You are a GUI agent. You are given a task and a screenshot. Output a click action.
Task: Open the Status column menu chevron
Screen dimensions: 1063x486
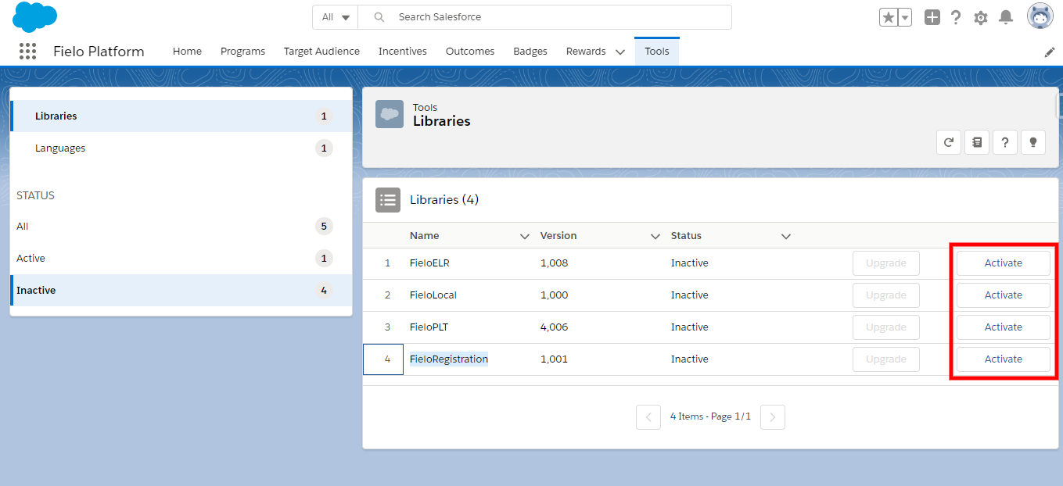tap(786, 236)
